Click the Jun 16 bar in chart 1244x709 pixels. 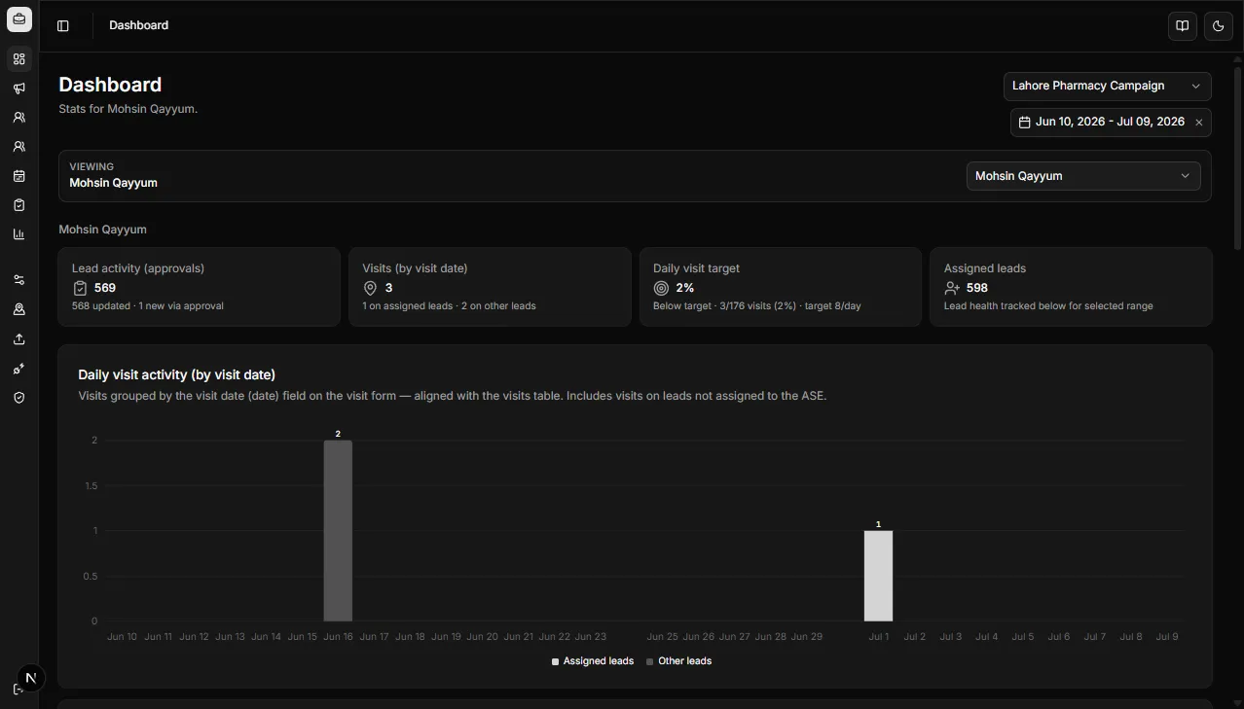click(x=338, y=531)
